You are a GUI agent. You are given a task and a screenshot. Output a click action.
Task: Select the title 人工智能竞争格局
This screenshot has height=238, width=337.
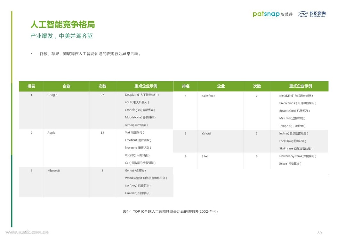point(62,25)
